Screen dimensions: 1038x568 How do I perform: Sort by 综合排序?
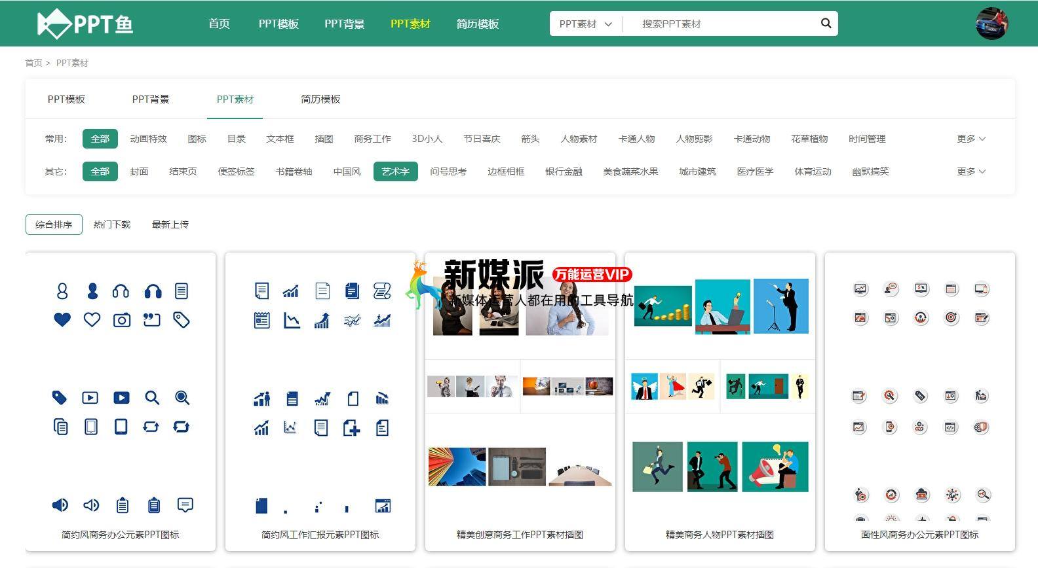pos(54,224)
